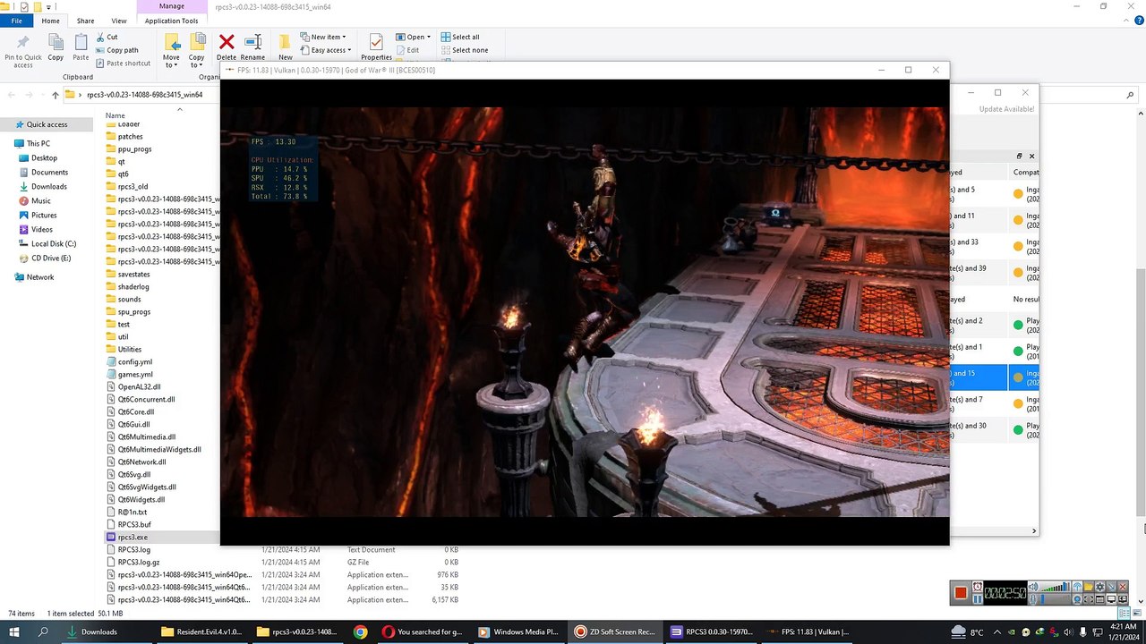
Task: Switch to the View ribbon tab
Action: (x=118, y=21)
